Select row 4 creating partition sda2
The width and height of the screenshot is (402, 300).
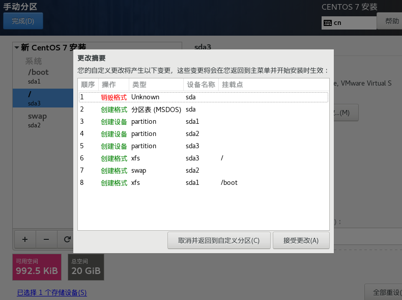click(x=204, y=134)
